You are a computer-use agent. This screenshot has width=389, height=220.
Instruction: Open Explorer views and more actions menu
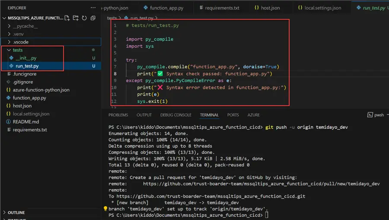pos(93,8)
